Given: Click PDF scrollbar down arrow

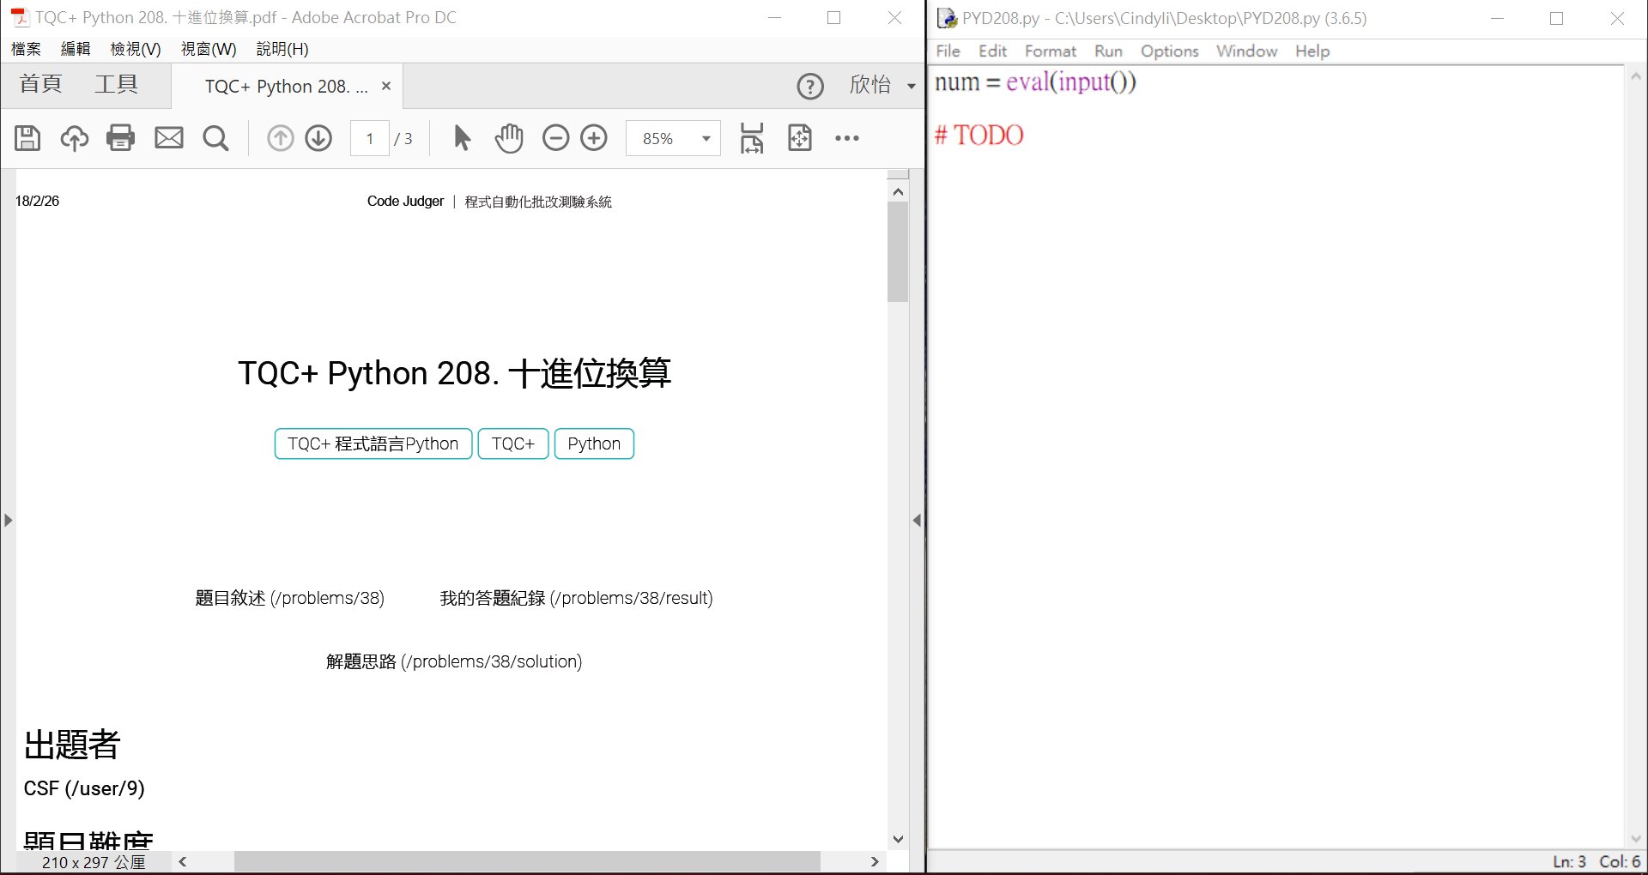Looking at the screenshot, I should (898, 839).
